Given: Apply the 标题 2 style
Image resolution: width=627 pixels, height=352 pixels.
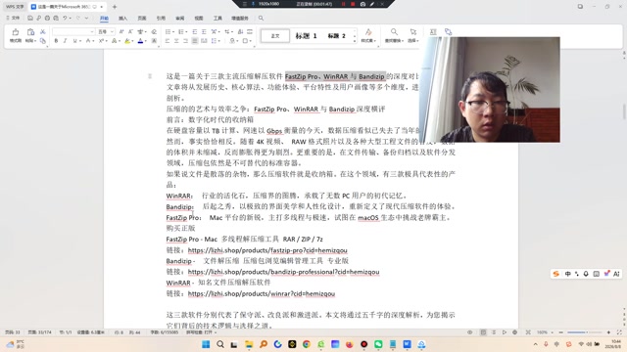Looking at the screenshot, I should click(x=336, y=36).
